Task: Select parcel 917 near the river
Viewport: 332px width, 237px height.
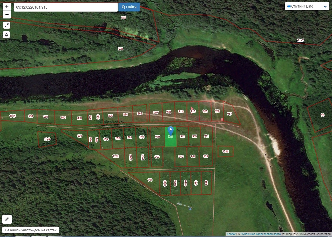Action: pyautogui.click(x=229, y=114)
